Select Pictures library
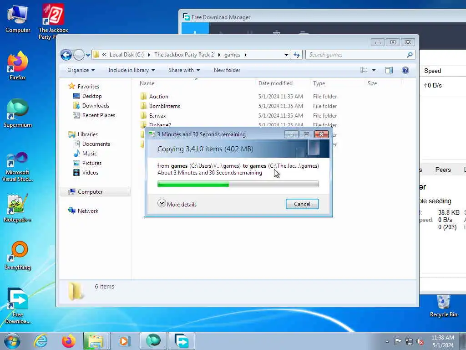This screenshot has height=350, width=466. 91,163
